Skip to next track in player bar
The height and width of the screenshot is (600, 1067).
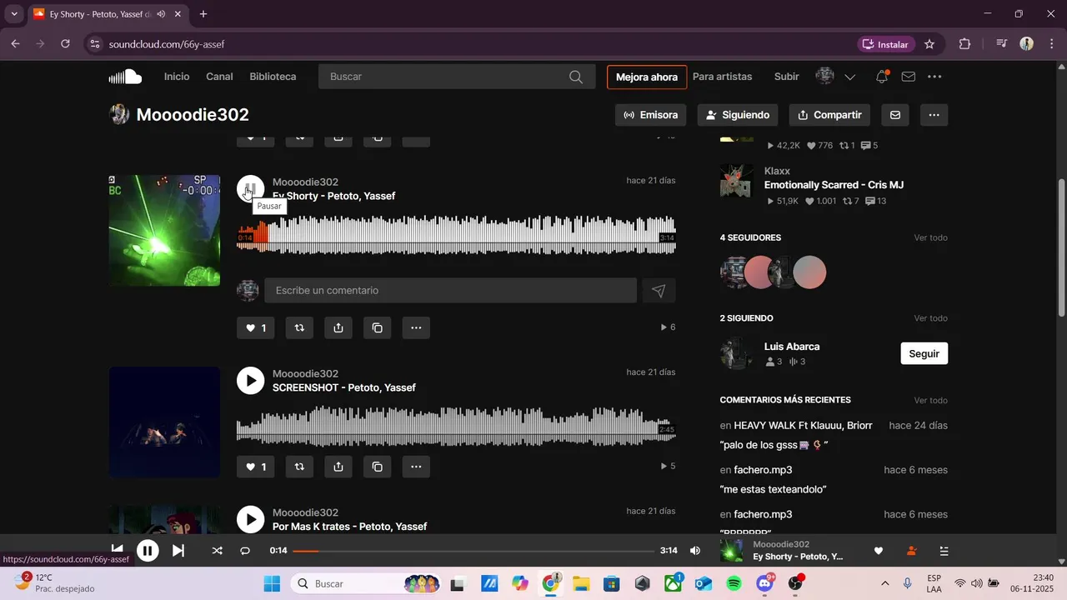[x=178, y=550]
